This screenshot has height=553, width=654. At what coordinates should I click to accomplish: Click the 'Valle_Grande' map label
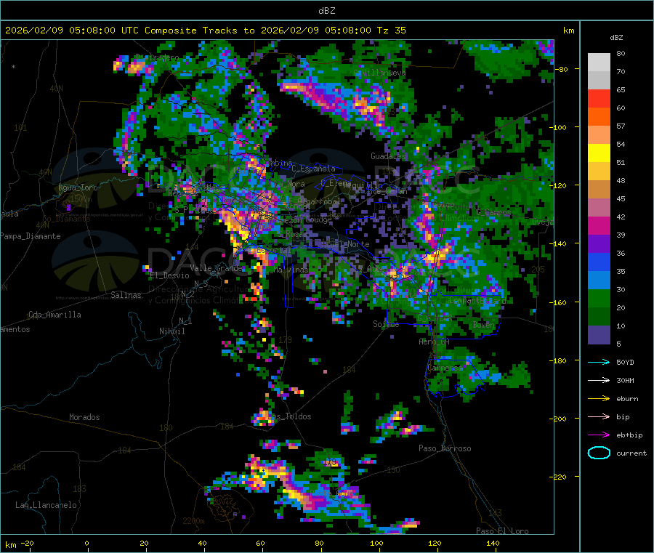(216, 268)
